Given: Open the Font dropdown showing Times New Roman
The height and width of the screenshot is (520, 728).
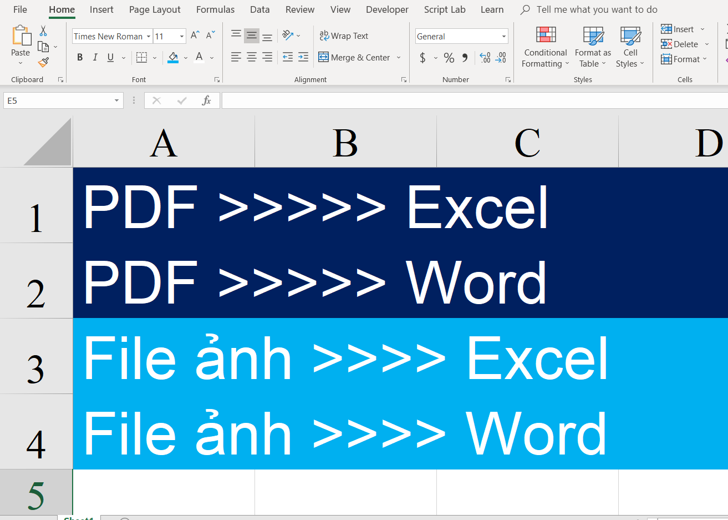Looking at the screenshot, I should coord(112,36).
